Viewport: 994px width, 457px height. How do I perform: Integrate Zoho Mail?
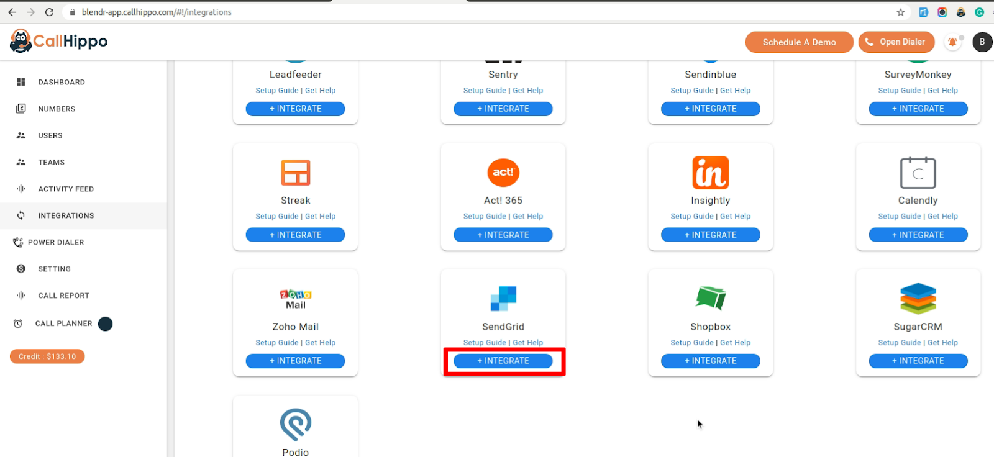(296, 361)
